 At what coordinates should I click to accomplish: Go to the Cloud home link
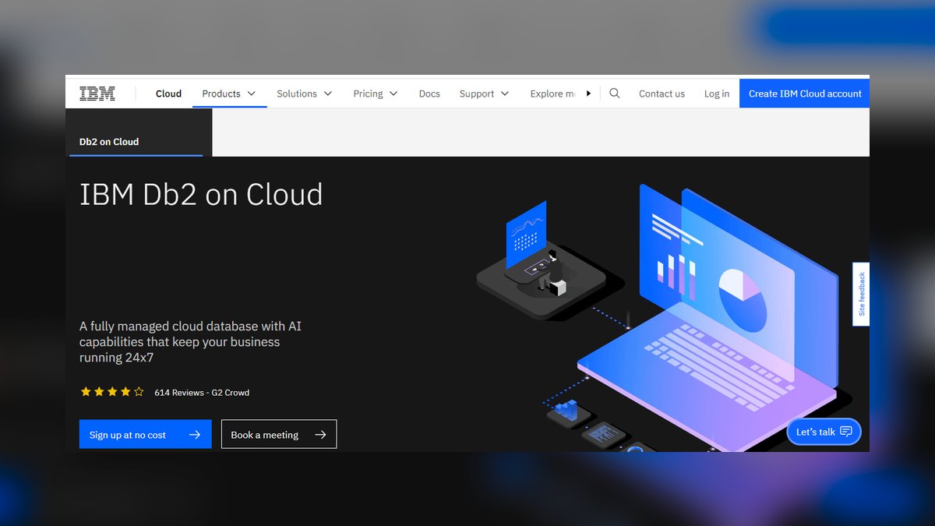pyautogui.click(x=168, y=94)
